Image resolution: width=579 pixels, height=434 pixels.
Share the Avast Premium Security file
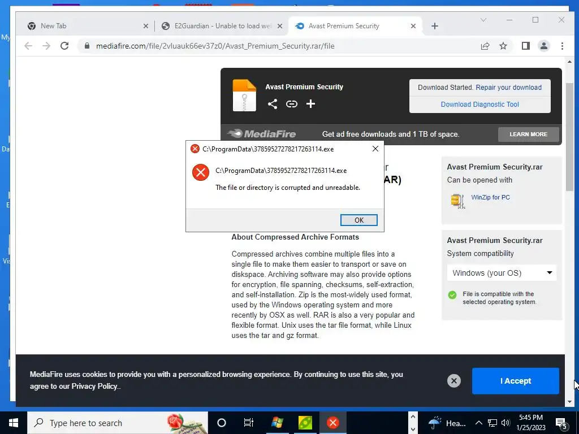coord(273,104)
